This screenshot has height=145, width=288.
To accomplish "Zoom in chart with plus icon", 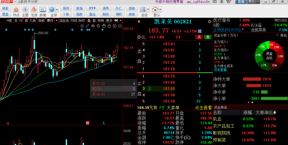I will (114, 26).
